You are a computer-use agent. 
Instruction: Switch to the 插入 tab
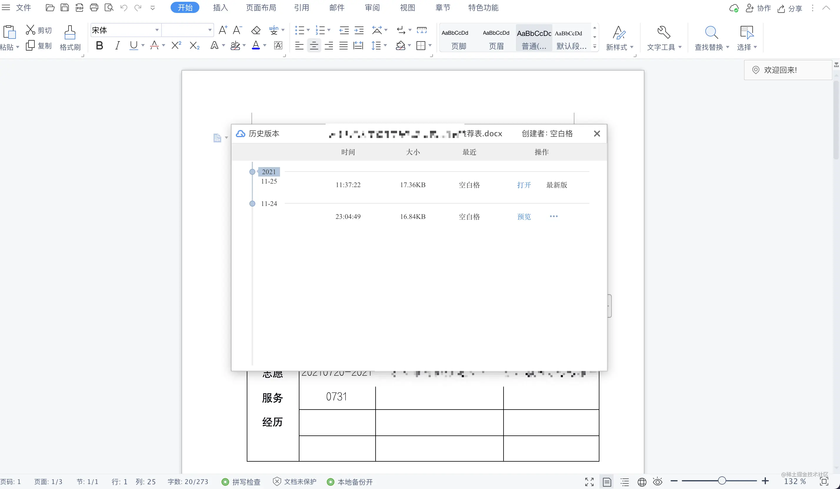tap(220, 8)
